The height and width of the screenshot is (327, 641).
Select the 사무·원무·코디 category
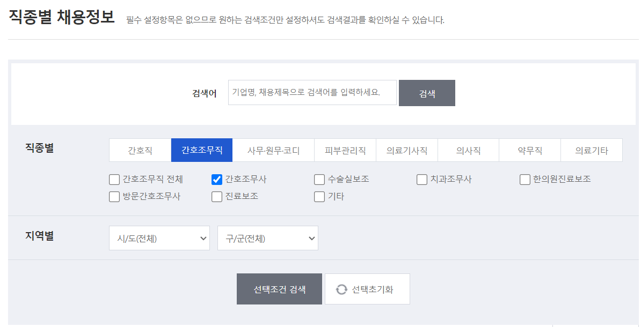coord(273,150)
